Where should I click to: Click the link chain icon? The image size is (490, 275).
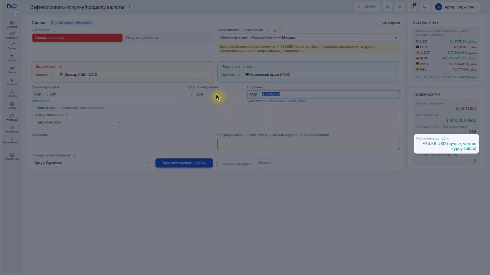pos(400,7)
